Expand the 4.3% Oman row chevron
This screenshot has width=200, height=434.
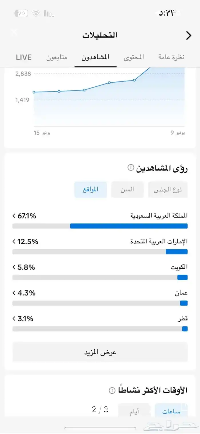click(x=14, y=293)
